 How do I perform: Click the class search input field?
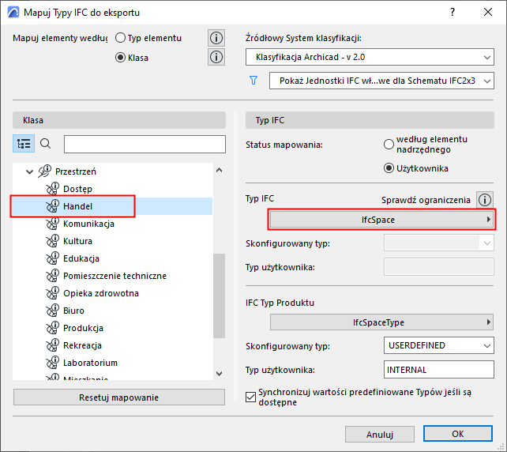[x=145, y=144]
